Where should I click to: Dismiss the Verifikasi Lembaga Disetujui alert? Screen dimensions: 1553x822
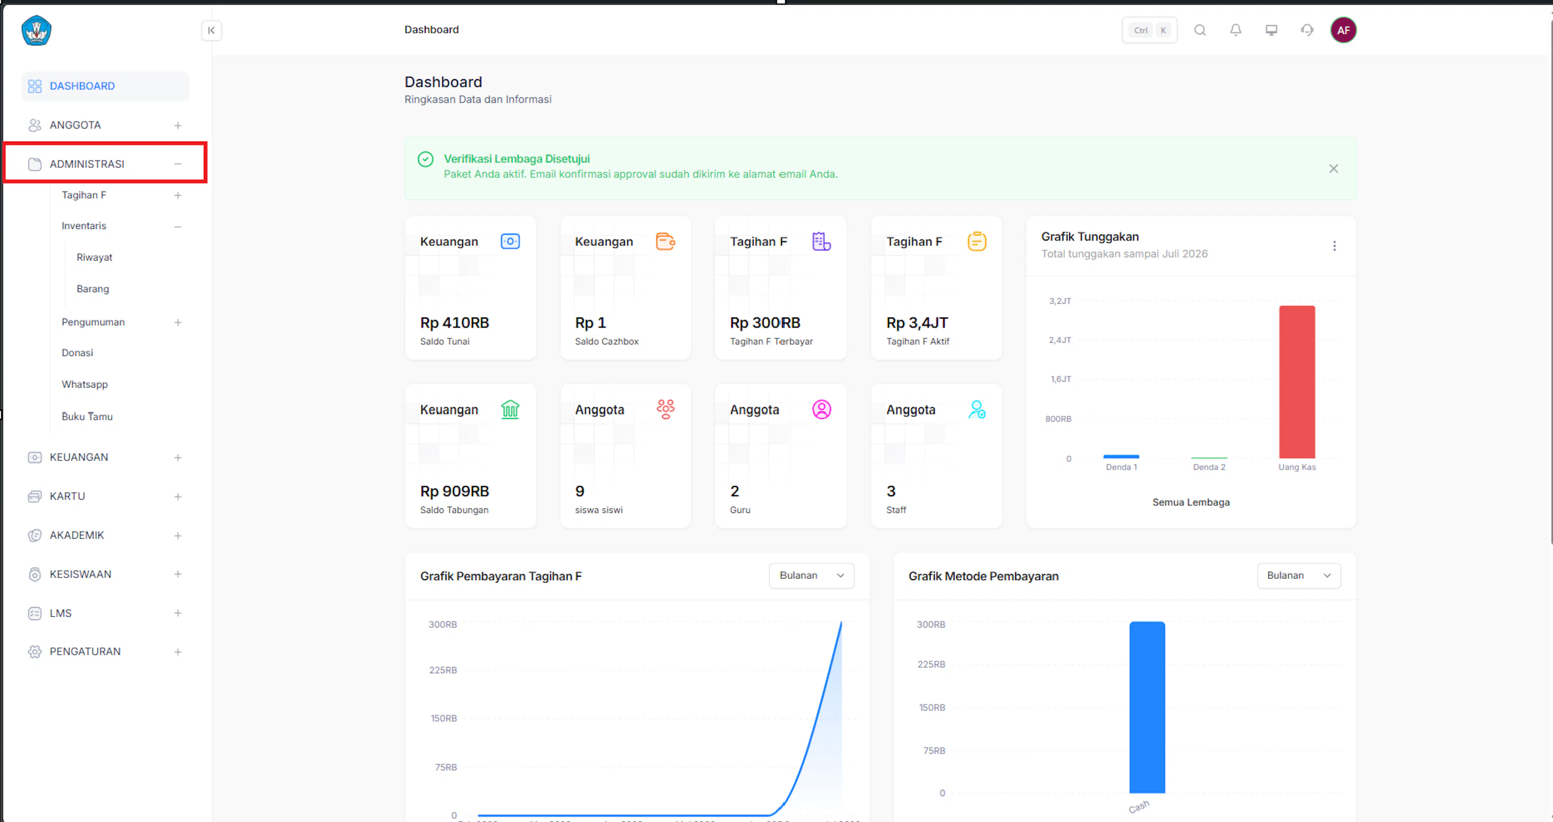1333,169
